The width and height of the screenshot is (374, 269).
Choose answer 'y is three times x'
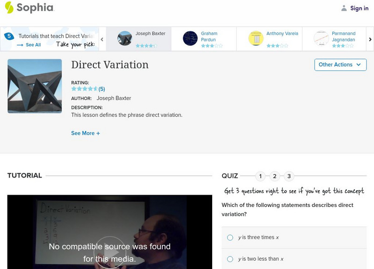click(x=230, y=237)
